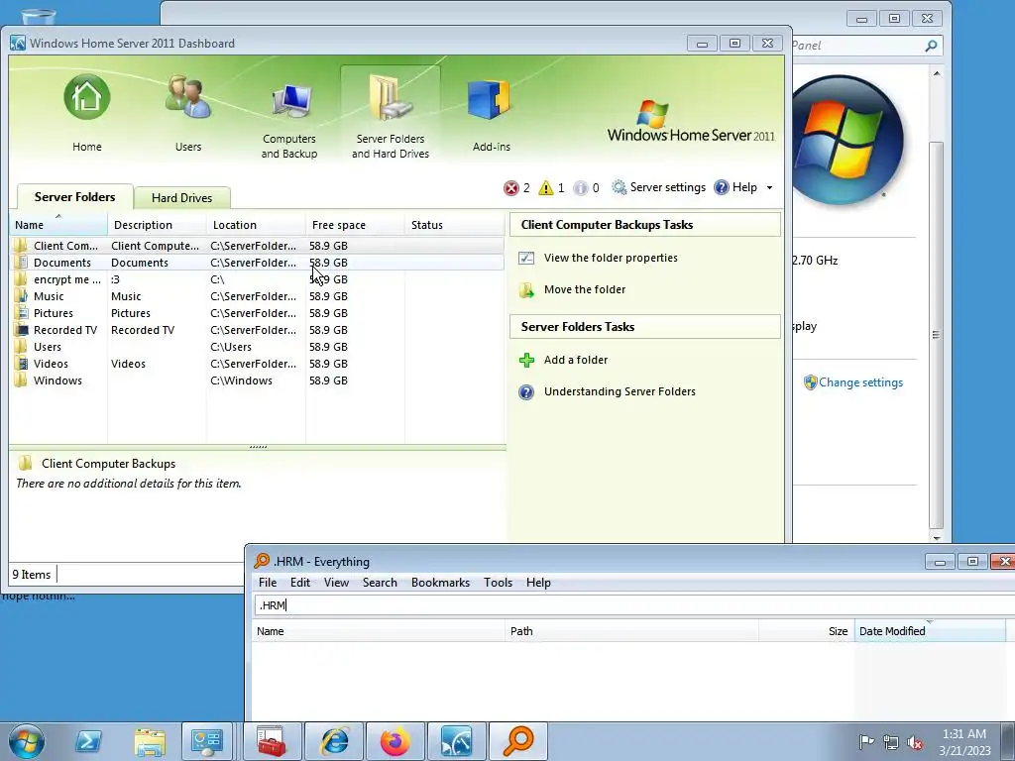
Task: Click the muted volume tray icon
Action: [915, 742]
